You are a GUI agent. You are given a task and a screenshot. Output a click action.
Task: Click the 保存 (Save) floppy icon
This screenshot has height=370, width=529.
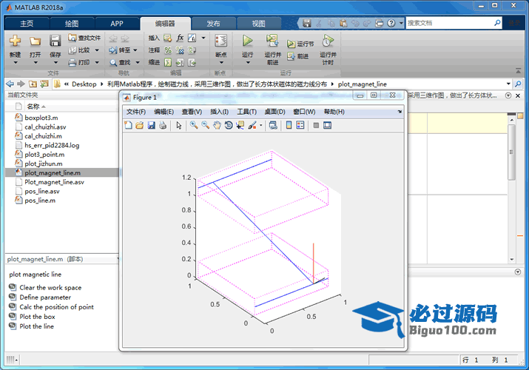[55, 41]
